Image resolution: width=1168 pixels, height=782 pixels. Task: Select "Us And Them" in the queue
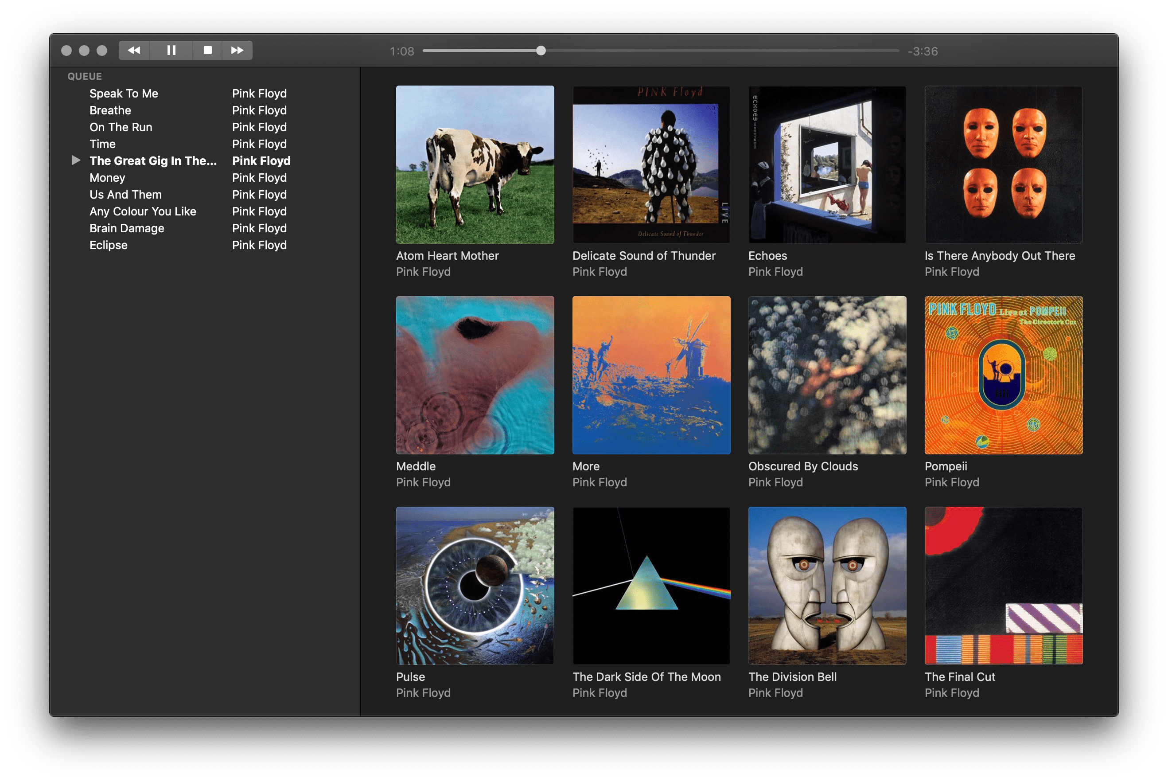click(125, 195)
